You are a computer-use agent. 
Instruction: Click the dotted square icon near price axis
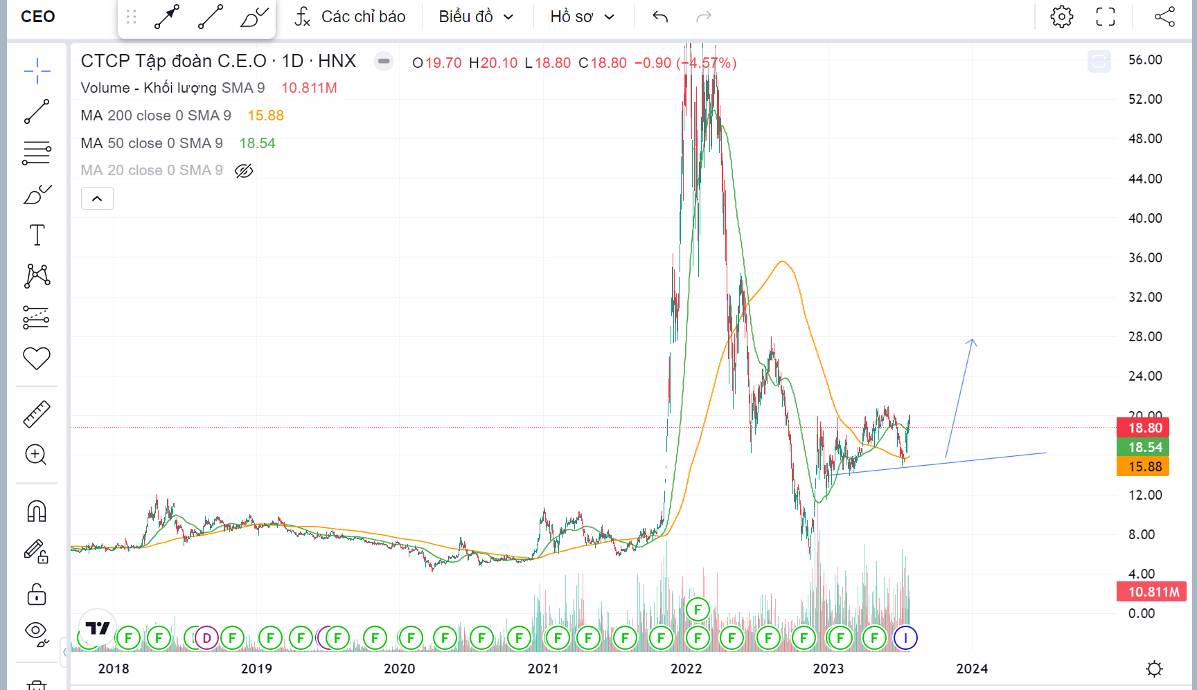1099,62
